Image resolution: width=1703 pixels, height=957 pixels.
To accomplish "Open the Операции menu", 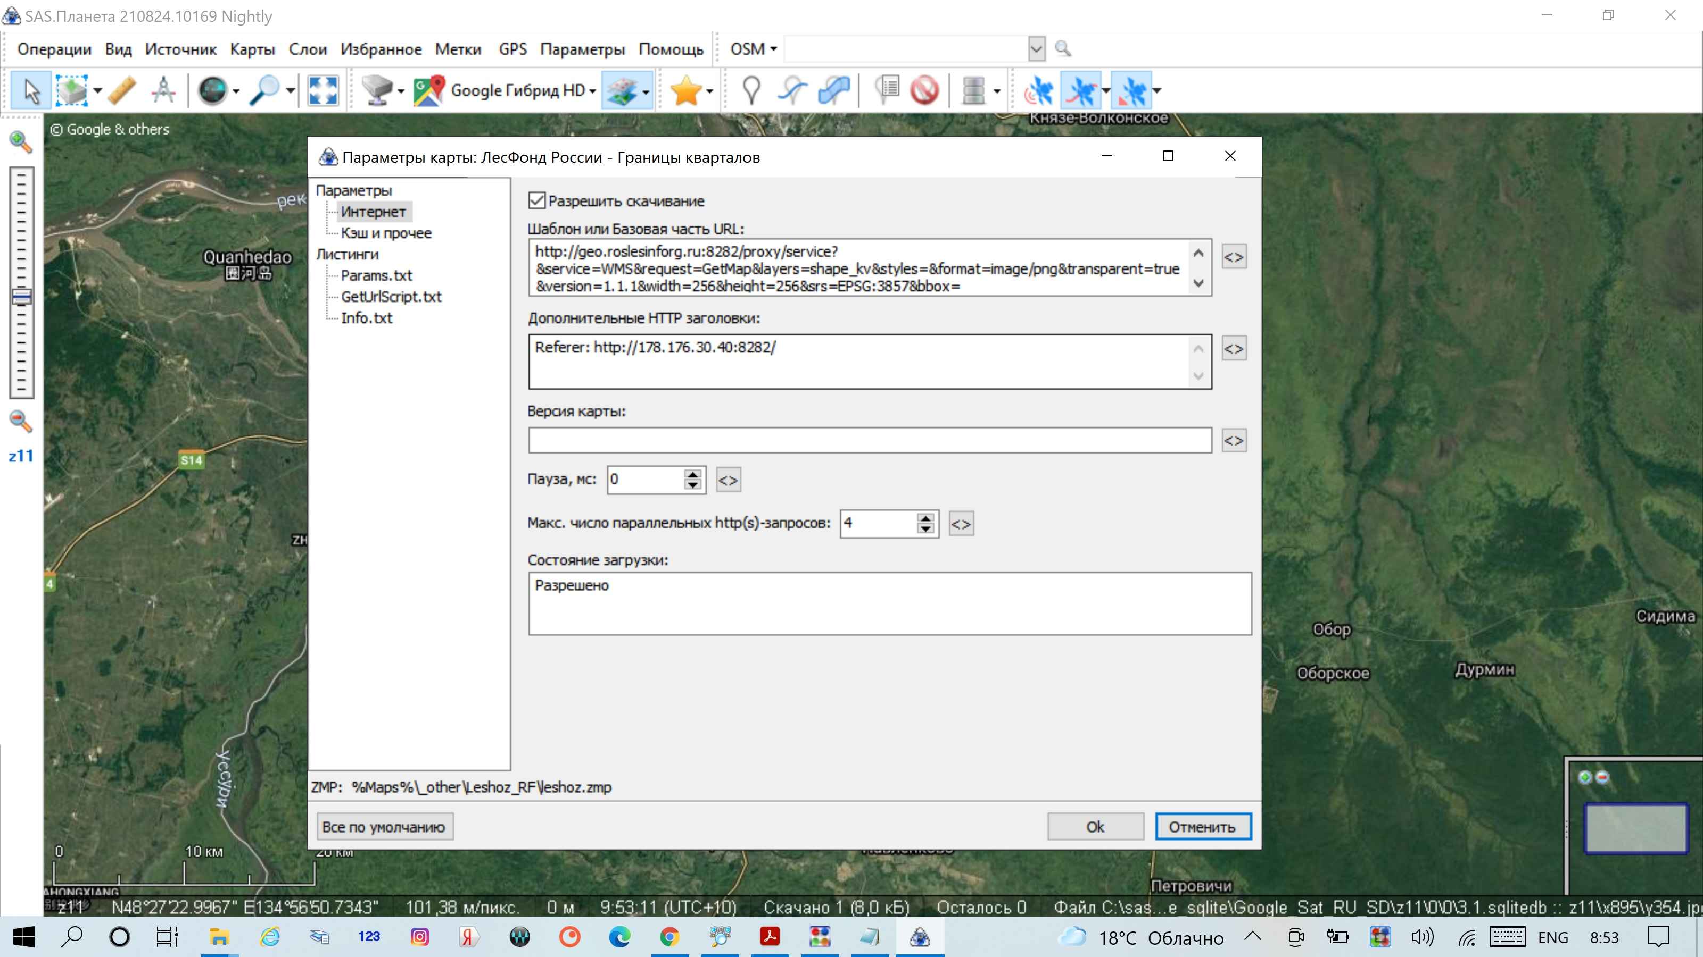I will click(x=54, y=49).
